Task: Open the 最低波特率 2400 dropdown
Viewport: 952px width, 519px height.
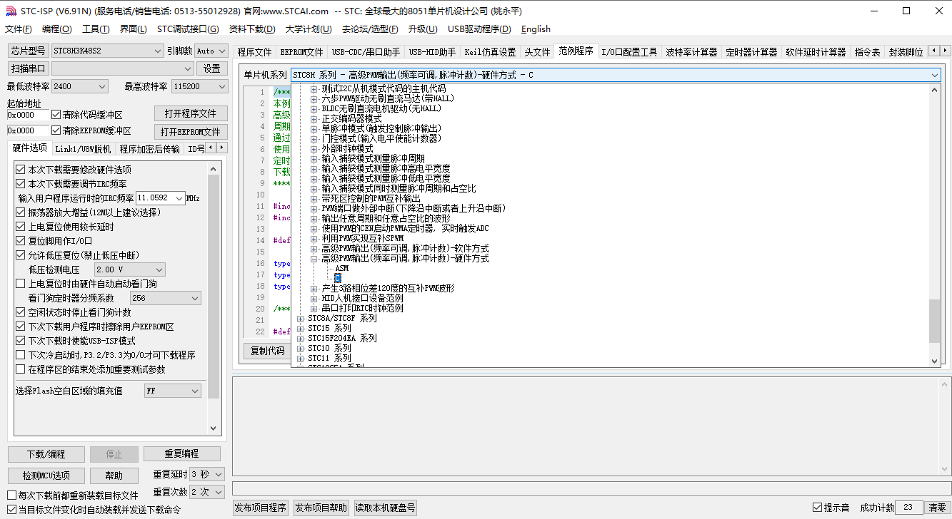Action: [79, 86]
